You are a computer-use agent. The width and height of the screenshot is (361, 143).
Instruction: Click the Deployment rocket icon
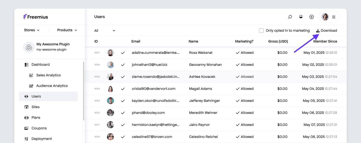[x=26, y=139]
